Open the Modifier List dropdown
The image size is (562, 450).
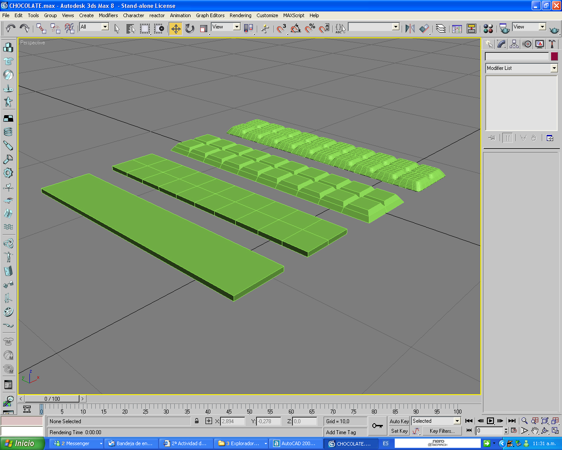pos(521,68)
